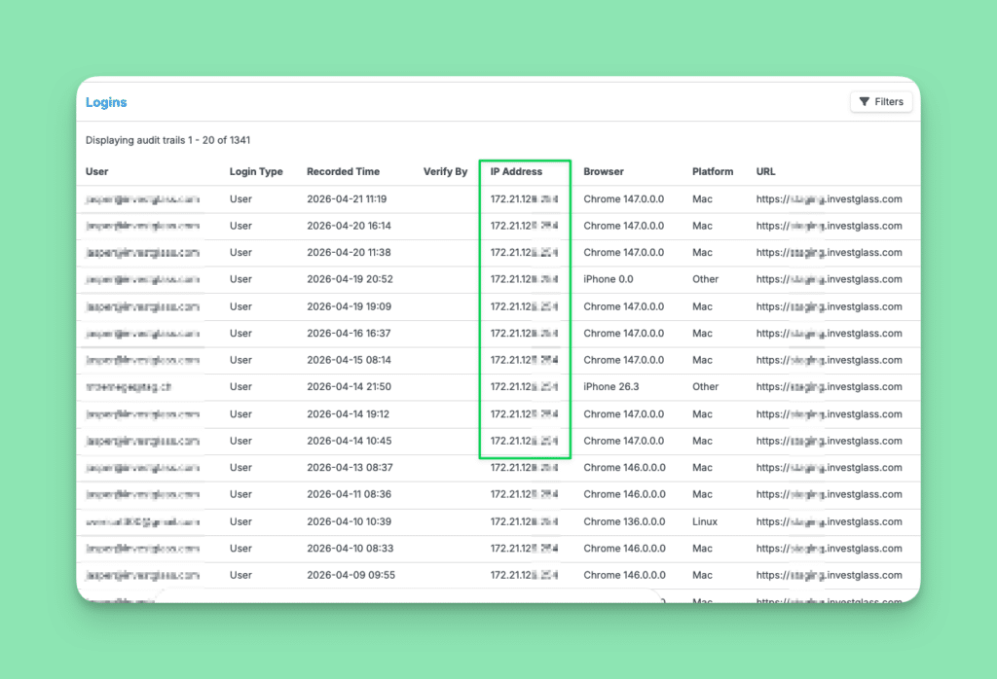The image size is (997, 679).
Task: Sort by the User column header
Action: (96, 171)
